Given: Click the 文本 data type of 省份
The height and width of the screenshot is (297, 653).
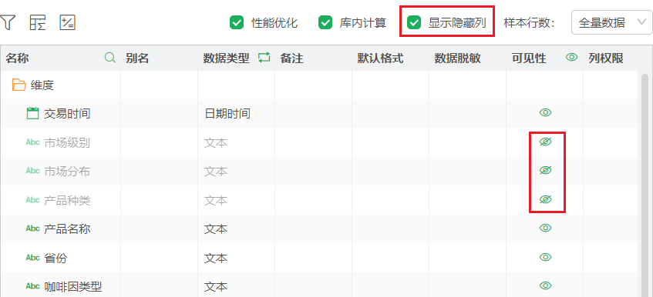Looking at the screenshot, I should tap(215, 258).
